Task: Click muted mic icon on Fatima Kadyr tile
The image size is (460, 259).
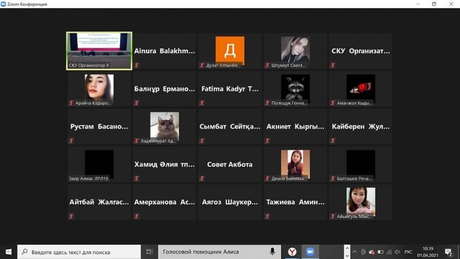Action: 202,103
